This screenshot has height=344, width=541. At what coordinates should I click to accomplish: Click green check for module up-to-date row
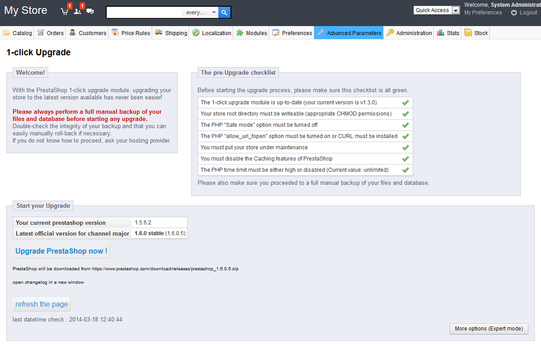[406, 103]
